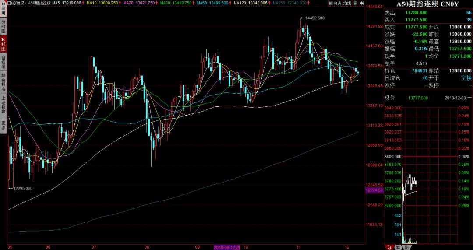
Task: Click the MA20: 13621.750 indicator
Action: click(139, 3)
